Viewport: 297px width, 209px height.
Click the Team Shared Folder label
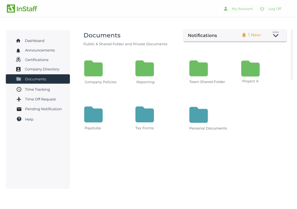[207, 82]
